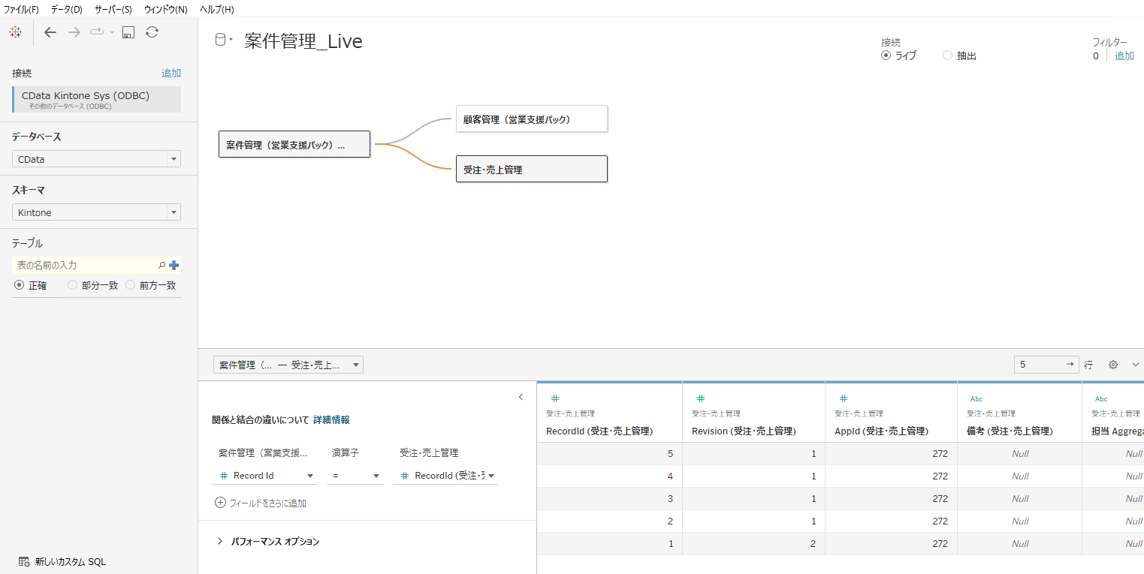Open the gear settings icon above the data grid
The width and height of the screenshot is (1144, 574).
[1113, 365]
